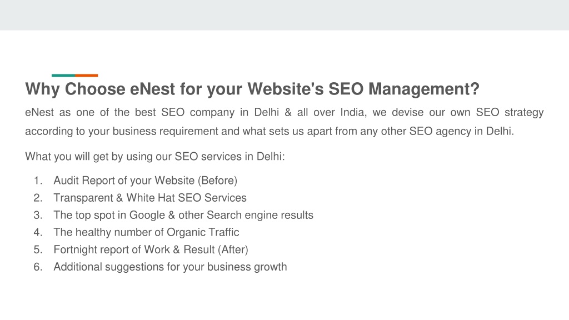Select the teal accent bar above title
569x320 pixels.
63,76
